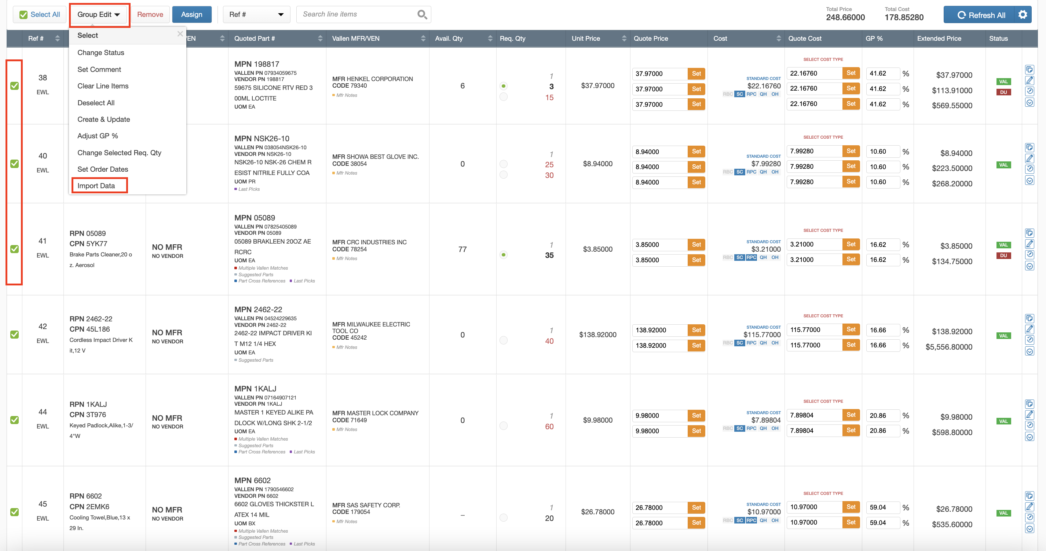Open the Ref # sorting dropdown

click(256, 14)
